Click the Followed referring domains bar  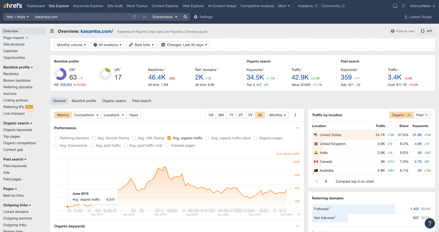click(353, 209)
